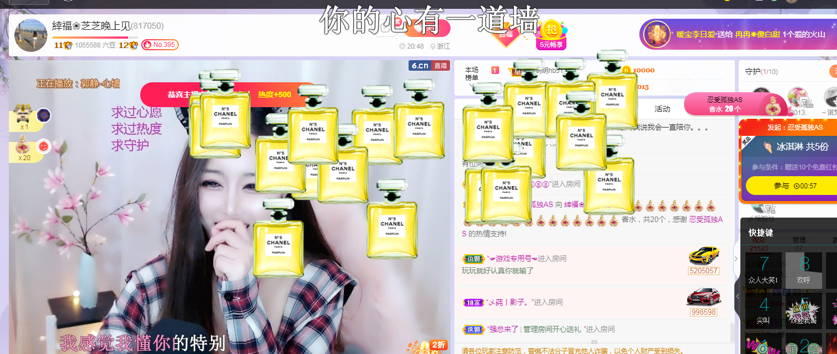The height and width of the screenshot is (354, 837).
Task: Play the 4 尖叫 sound shortcut
Action: (764, 310)
